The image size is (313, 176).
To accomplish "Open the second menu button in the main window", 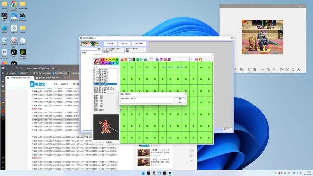I will [124, 44].
